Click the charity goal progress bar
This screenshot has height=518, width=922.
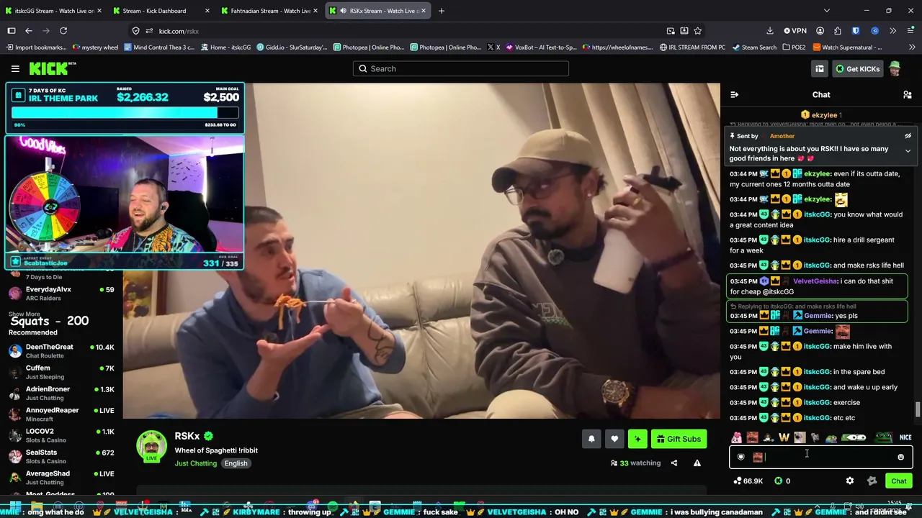125,113
